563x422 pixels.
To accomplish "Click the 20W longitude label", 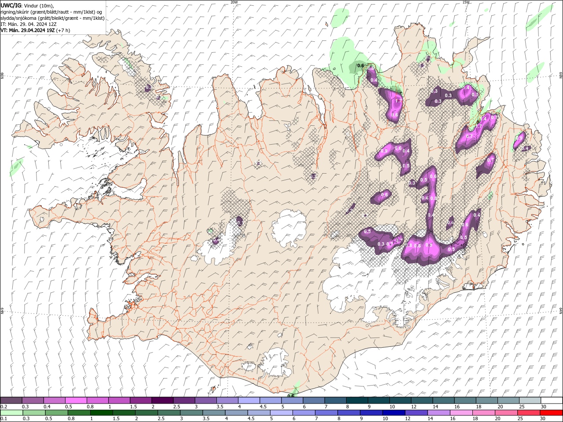I will click(234, 2).
